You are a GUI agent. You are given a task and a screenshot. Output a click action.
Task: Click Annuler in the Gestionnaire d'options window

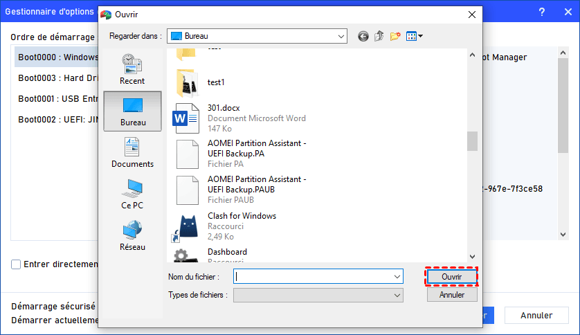[x=536, y=316]
